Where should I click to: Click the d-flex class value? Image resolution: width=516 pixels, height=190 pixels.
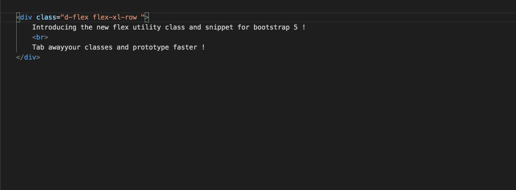[x=77, y=17]
